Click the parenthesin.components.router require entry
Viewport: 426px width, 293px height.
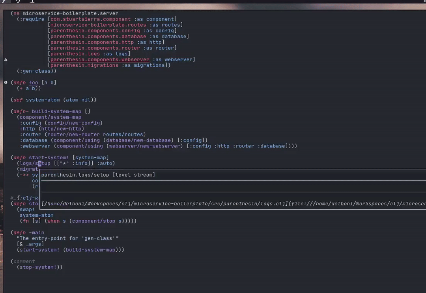[x=95, y=48]
